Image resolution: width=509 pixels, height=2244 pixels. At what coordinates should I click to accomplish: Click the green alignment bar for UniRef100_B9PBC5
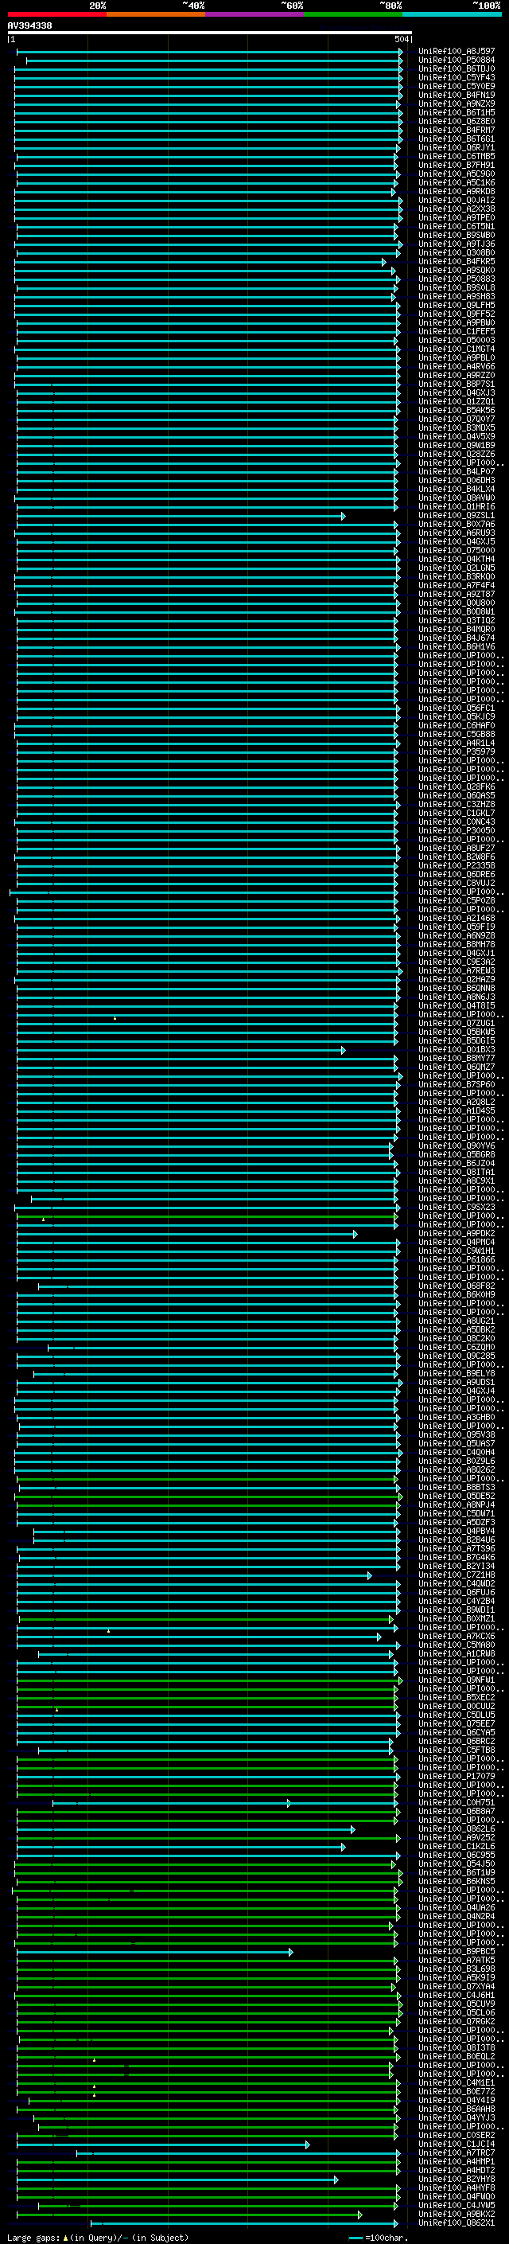155,1951
